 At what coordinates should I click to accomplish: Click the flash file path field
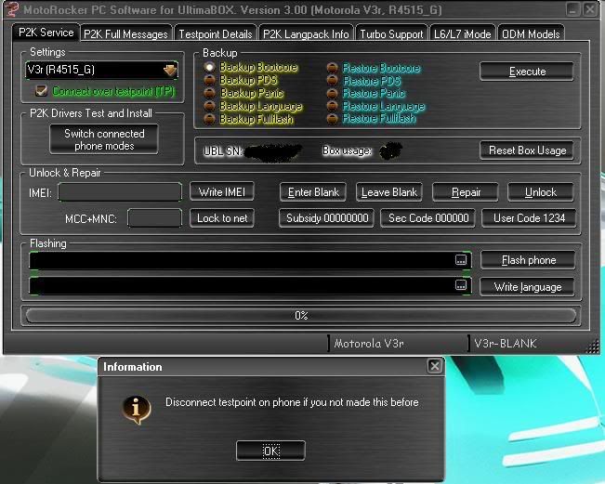click(250, 260)
